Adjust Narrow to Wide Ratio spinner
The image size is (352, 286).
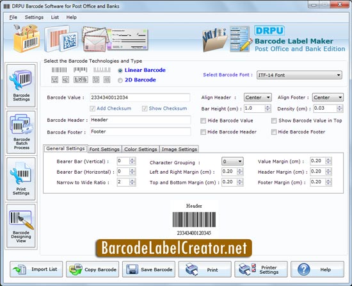132,182
